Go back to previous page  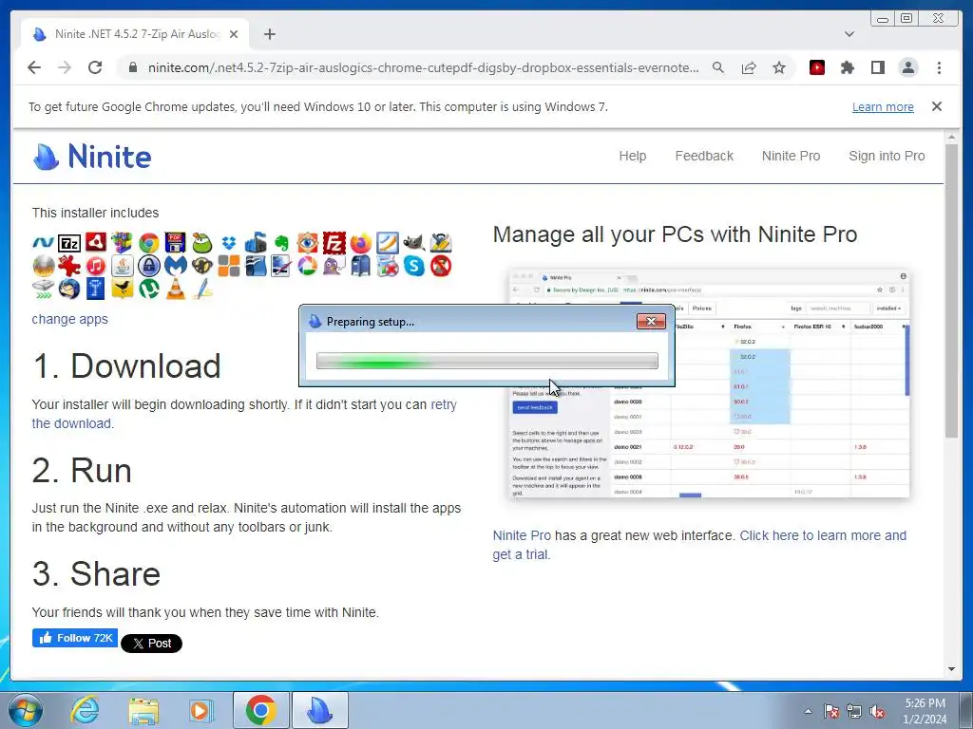tap(34, 67)
